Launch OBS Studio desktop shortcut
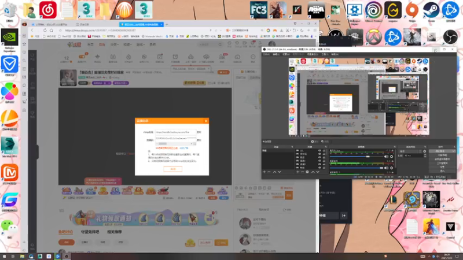 [450, 37]
